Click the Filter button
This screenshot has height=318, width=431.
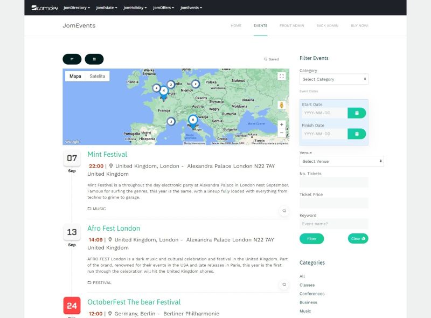[x=311, y=238]
